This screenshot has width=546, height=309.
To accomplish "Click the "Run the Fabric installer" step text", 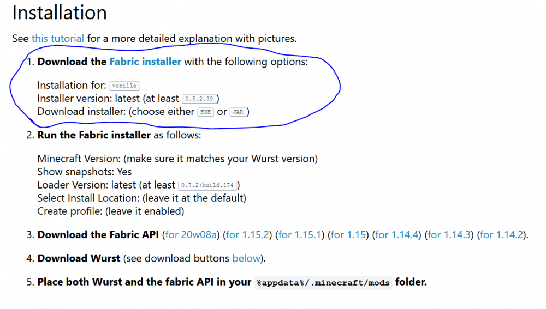I will tap(94, 135).
